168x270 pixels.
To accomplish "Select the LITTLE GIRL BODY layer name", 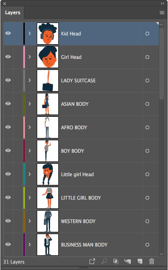I will [x=81, y=198].
